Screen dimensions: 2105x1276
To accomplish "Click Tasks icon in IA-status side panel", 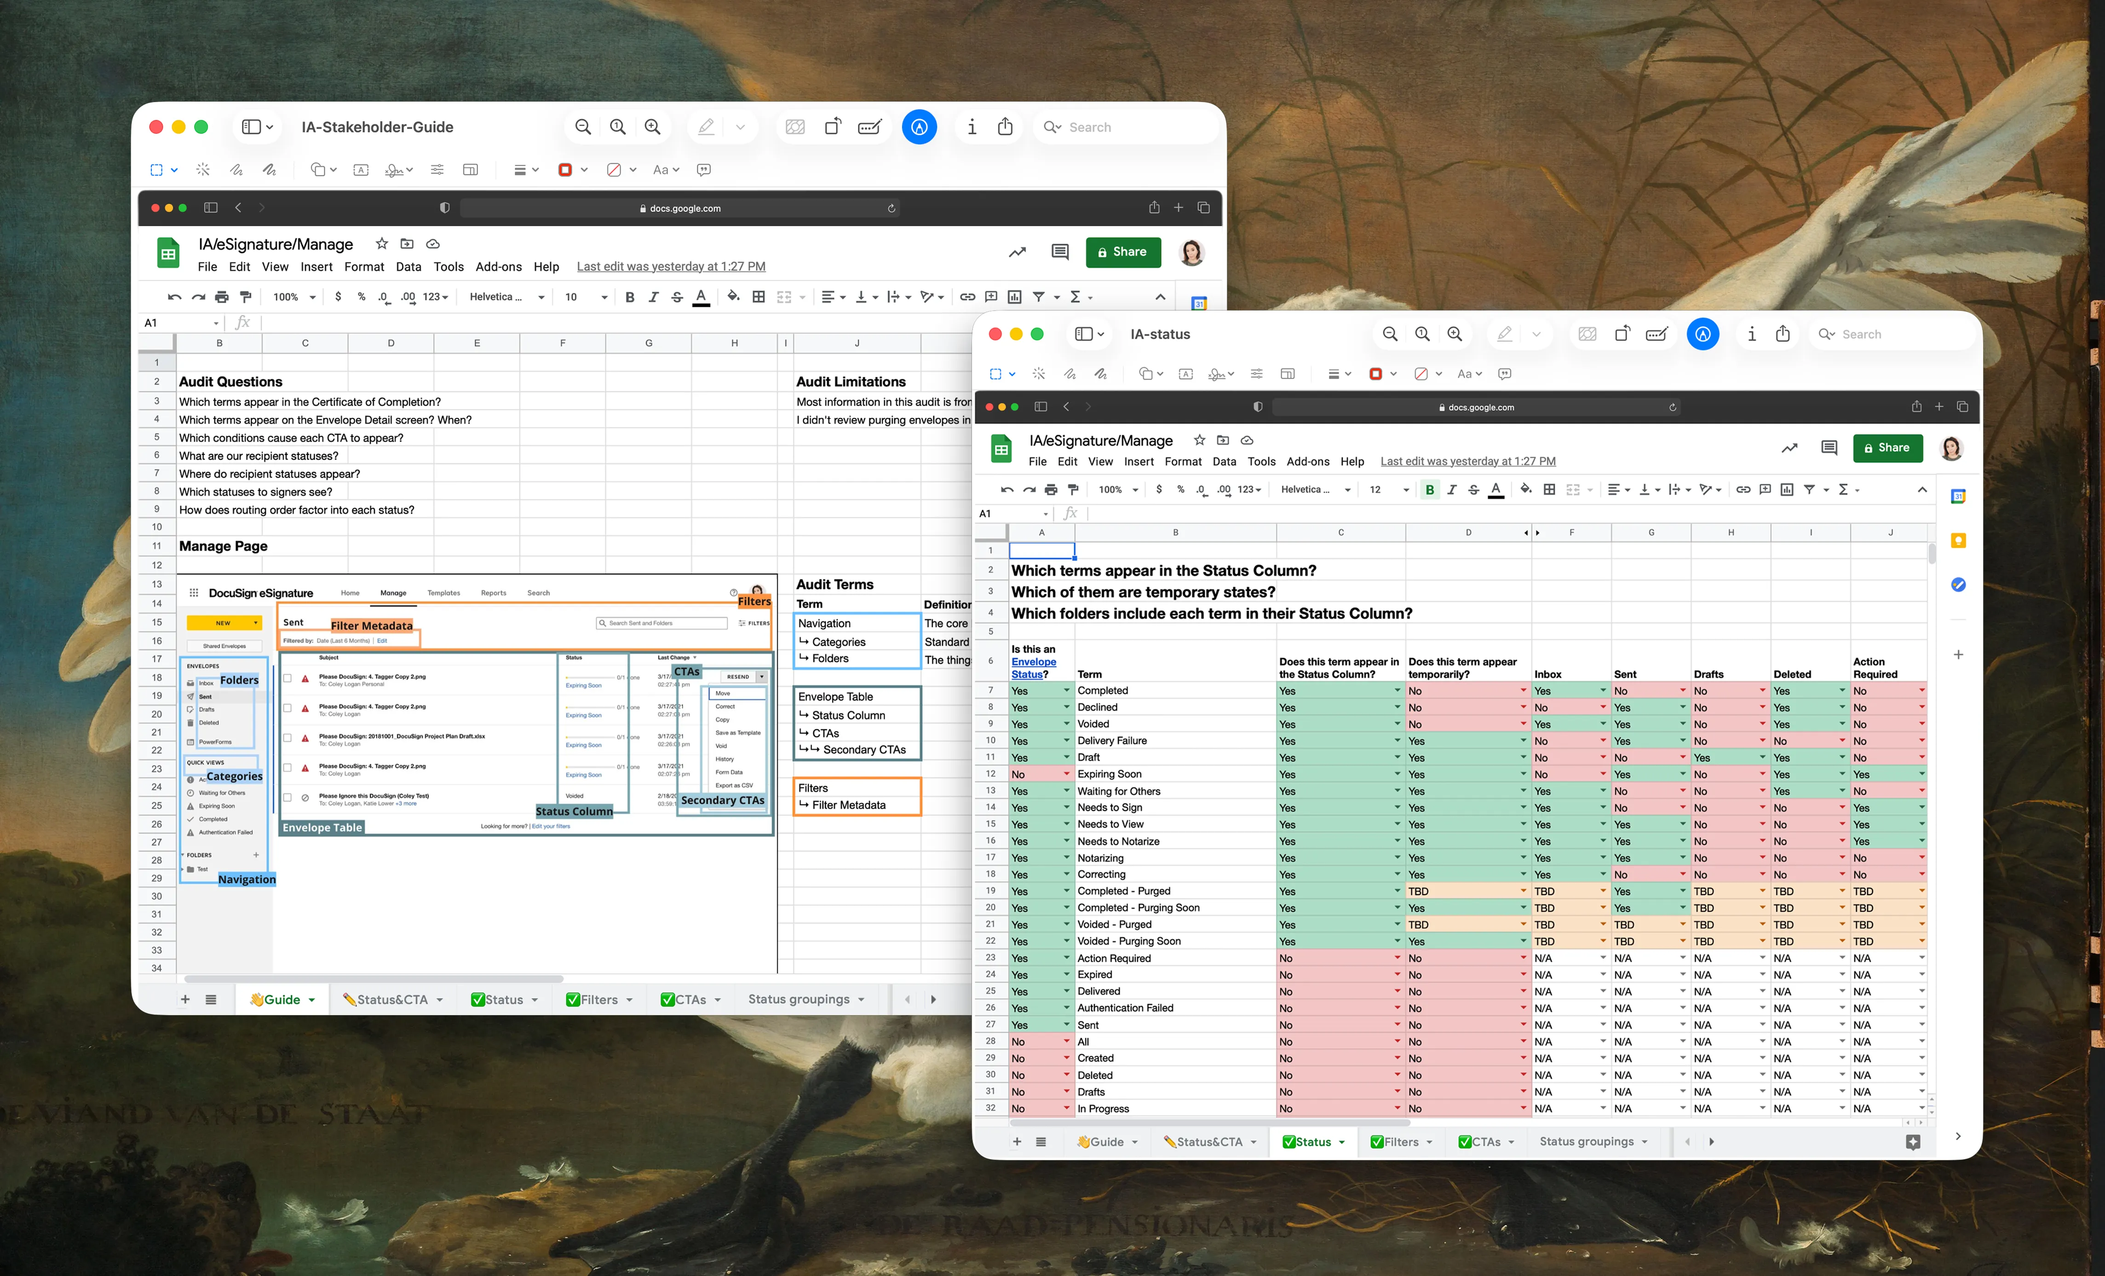I will 1958,585.
